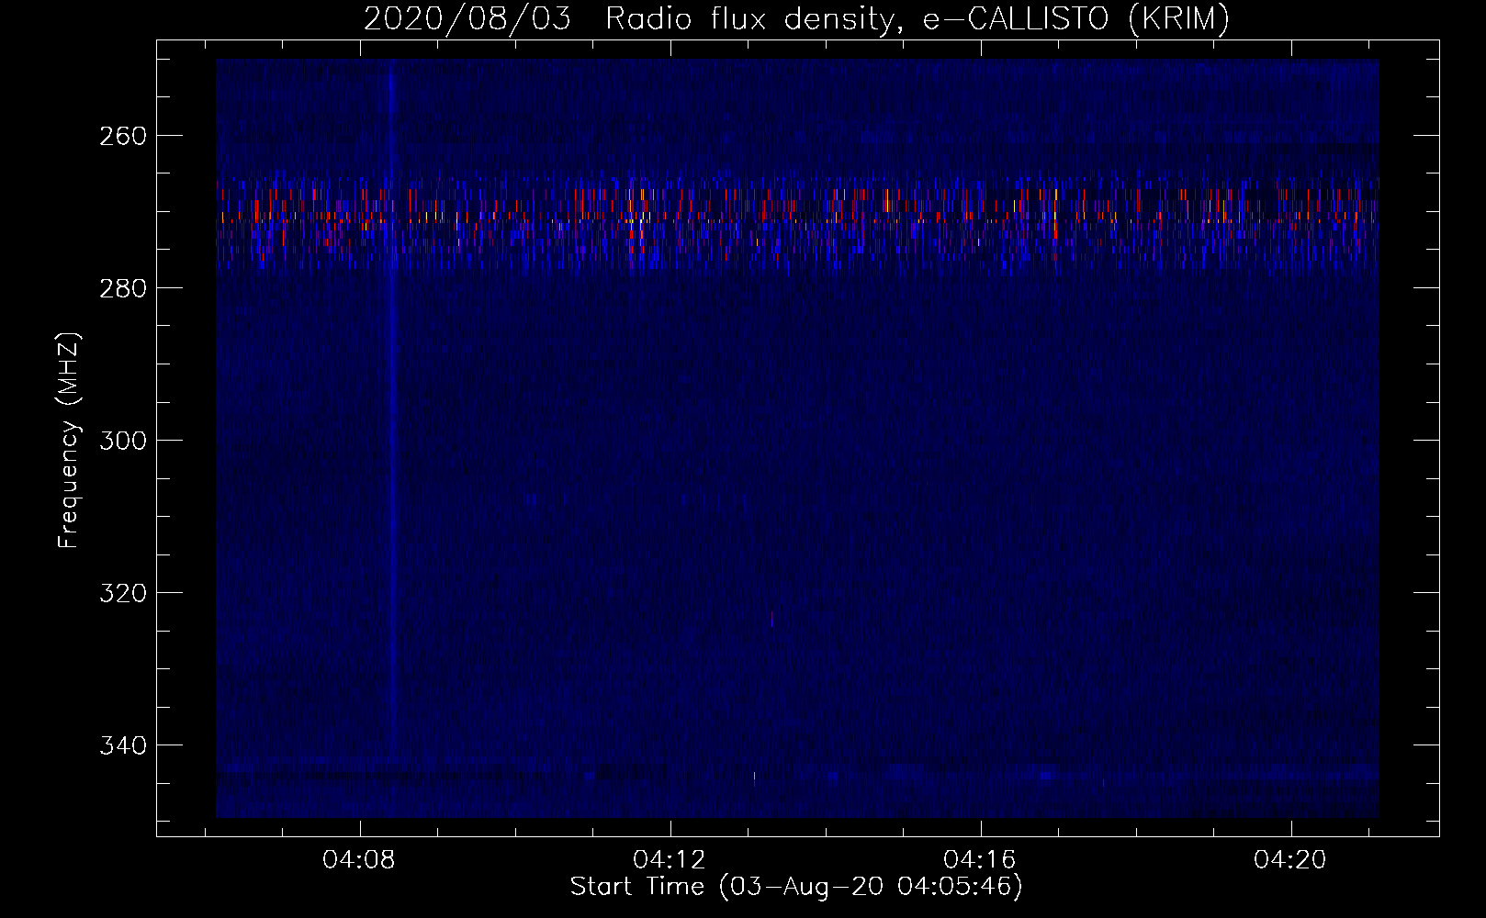Click the 04:16 time tick label

pyautogui.click(x=980, y=860)
